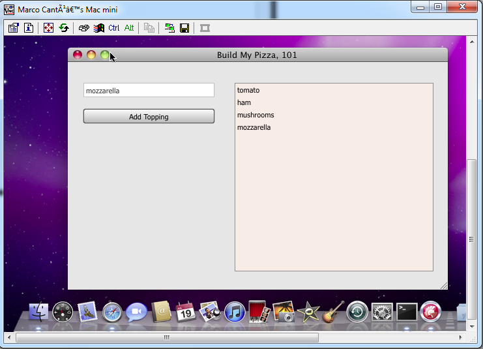The image size is (483, 349).
Task: Launch iMovie star icon
Action: point(308,312)
